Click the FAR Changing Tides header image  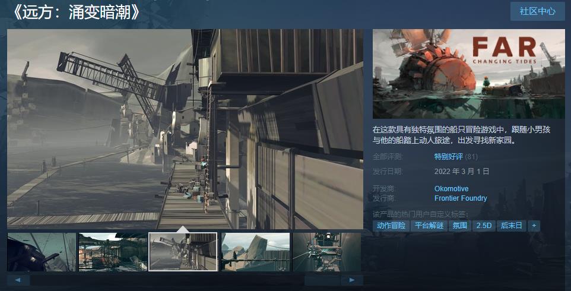[469, 74]
